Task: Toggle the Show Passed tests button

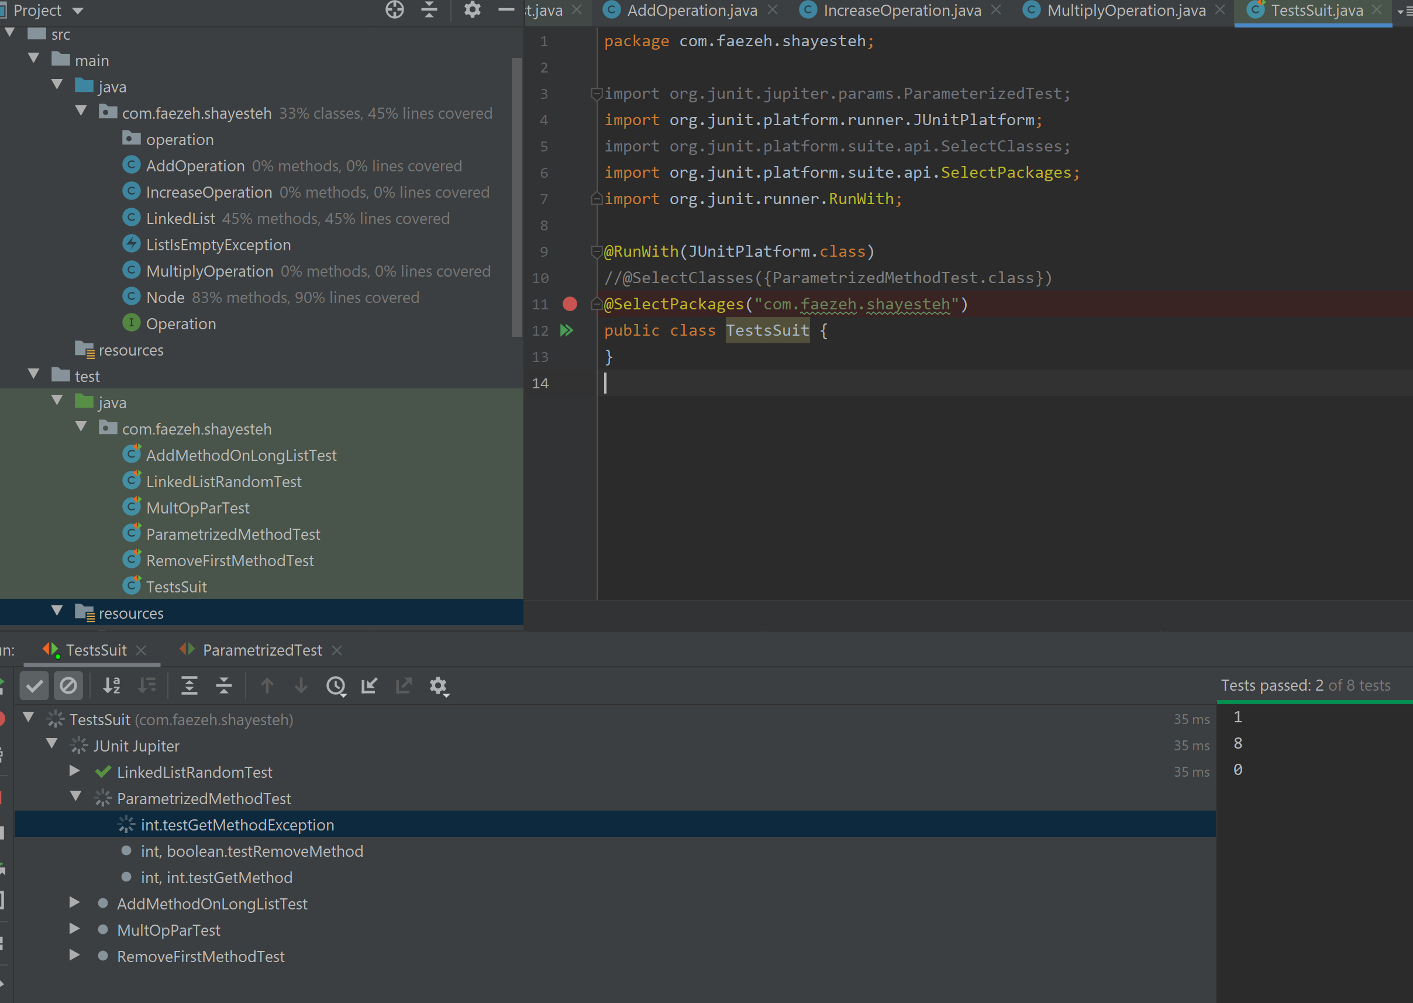Action: [35, 685]
